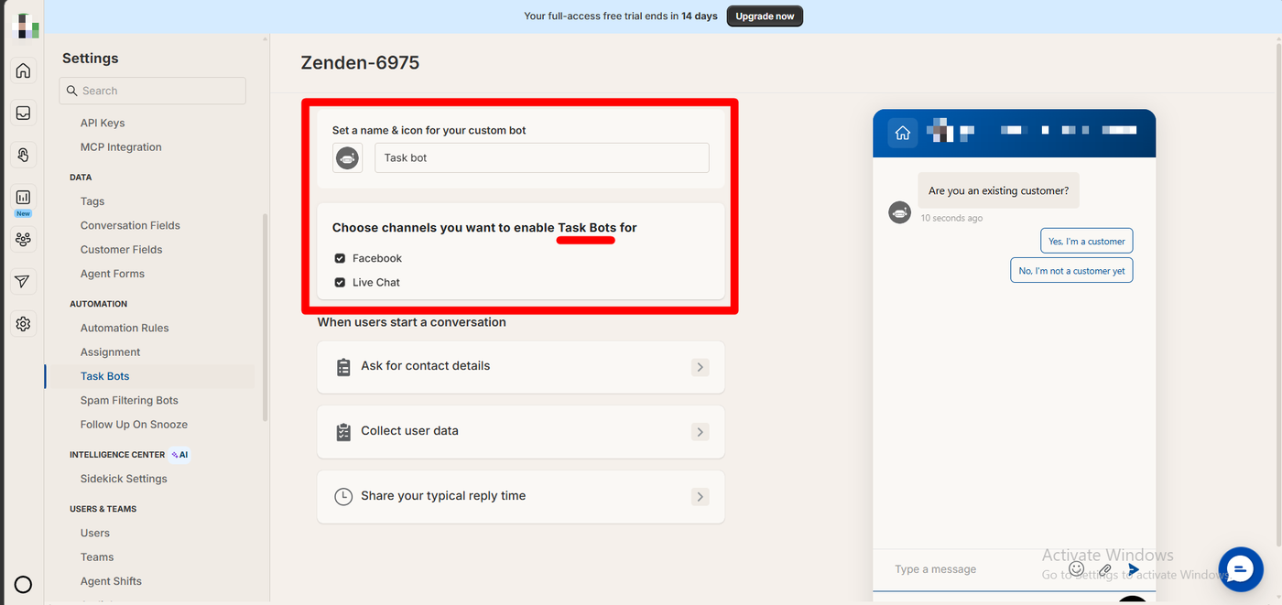This screenshot has height=605, width=1282.
Task: Expand Share your typical reply time chevron
Action: coord(700,497)
